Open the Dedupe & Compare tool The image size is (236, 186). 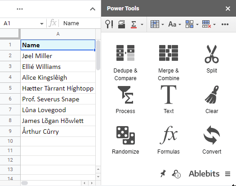coord(125,63)
